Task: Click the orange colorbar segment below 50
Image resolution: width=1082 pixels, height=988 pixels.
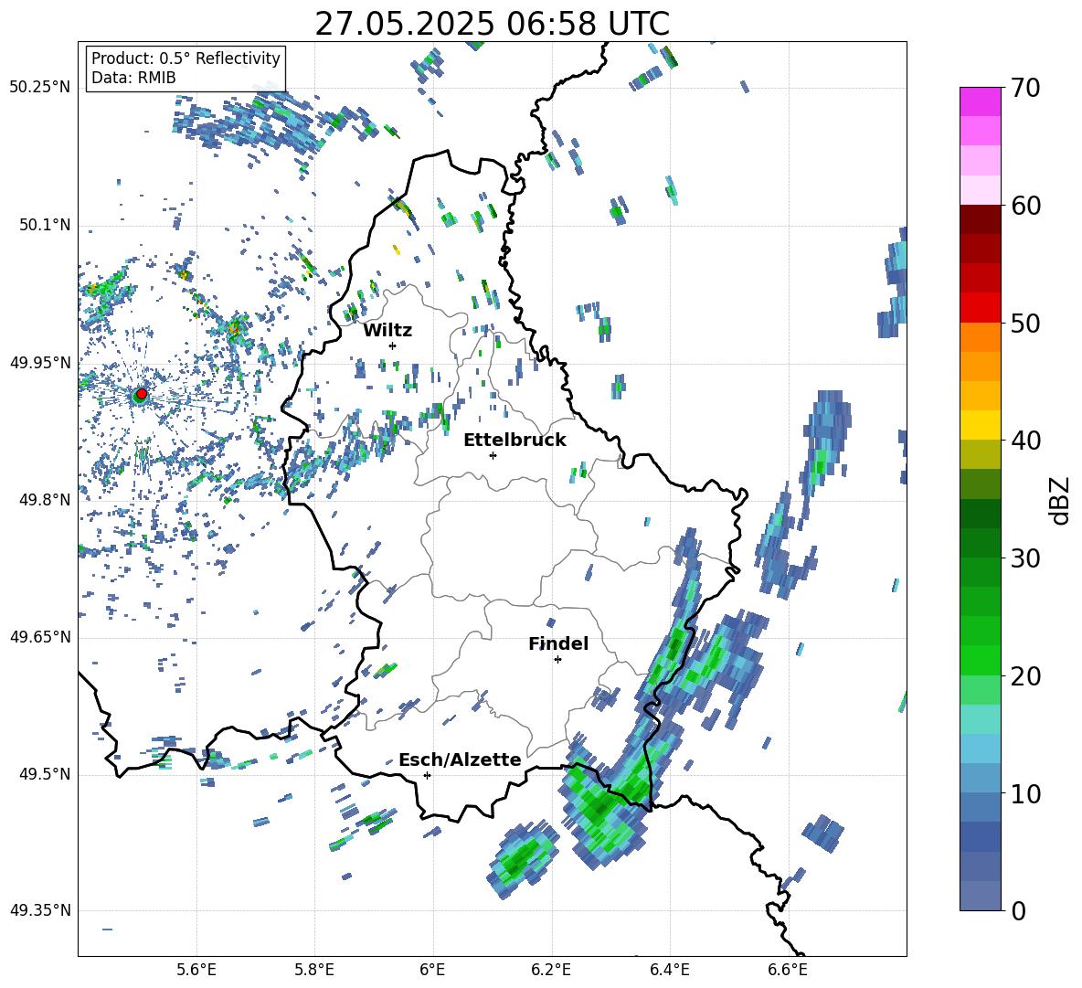Action: (x=980, y=336)
